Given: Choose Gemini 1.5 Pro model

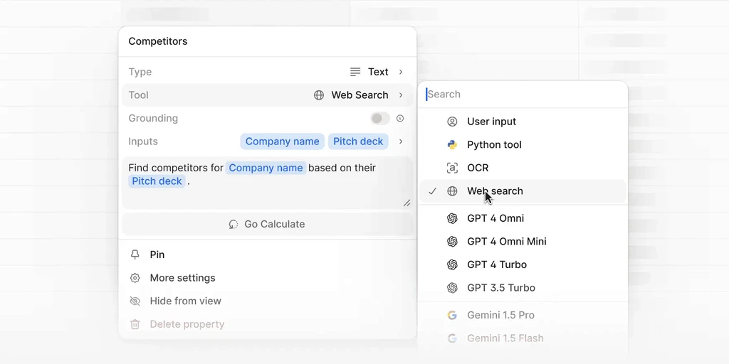Looking at the screenshot, I should [x=523, y=315].
